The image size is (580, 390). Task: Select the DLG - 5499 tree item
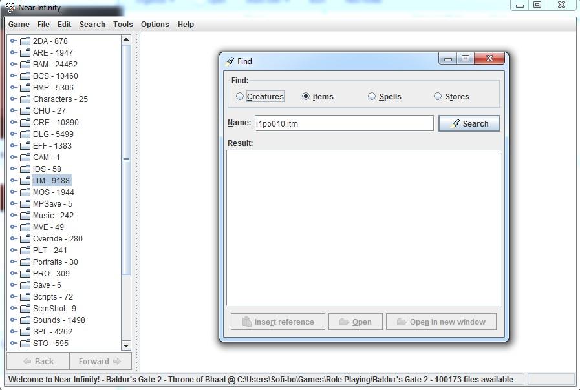[x=53, y=134]
